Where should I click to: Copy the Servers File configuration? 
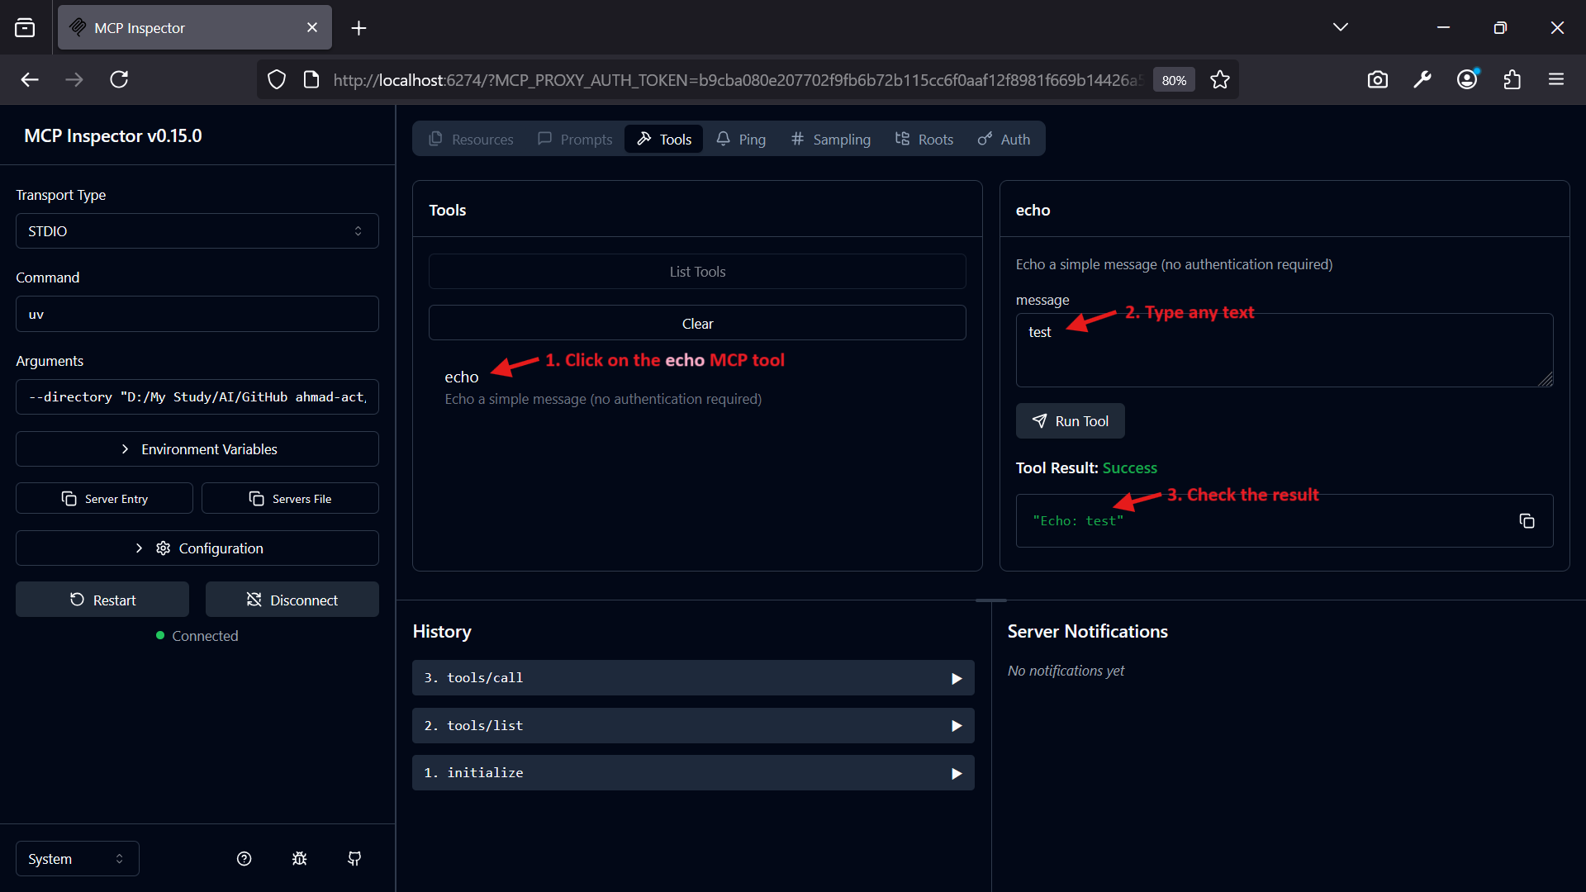coord(290,499)
